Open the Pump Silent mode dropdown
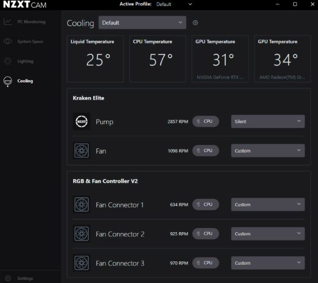The width and height of the screenshot is (318, 283). (268, 121)
